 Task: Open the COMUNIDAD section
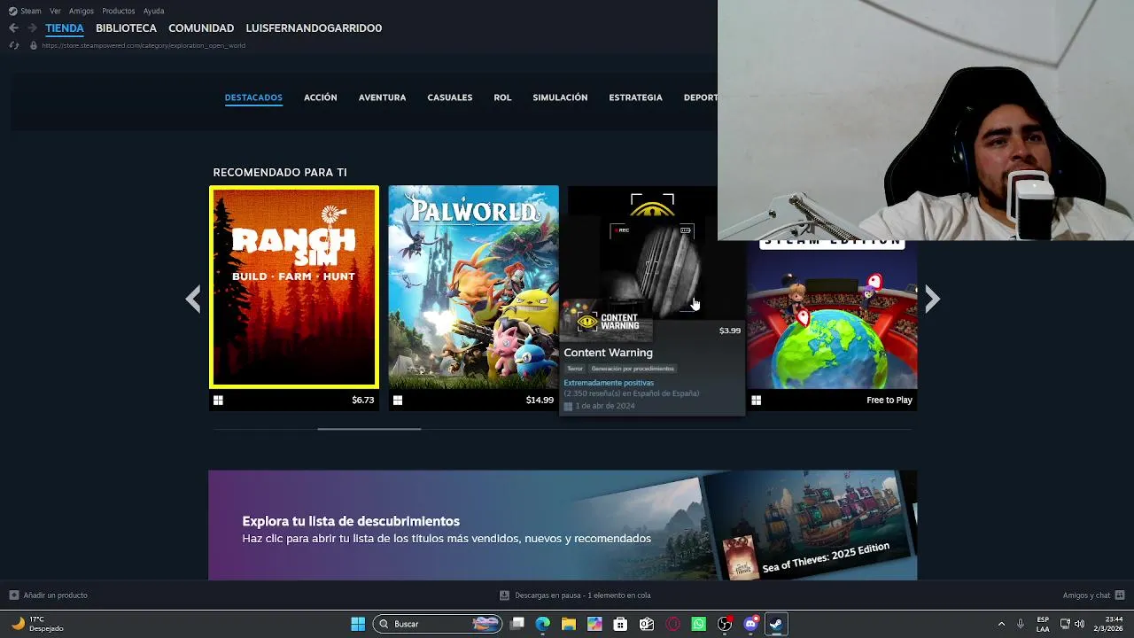tap(201, 28)
